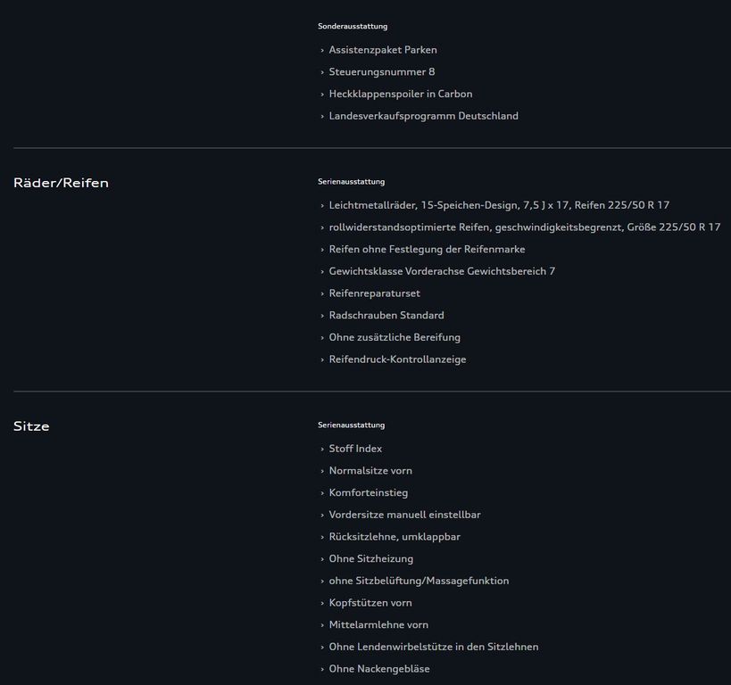Click Landesverkaufsprogramm Deutschland item
731x685 pixels.
coord(423,116)
